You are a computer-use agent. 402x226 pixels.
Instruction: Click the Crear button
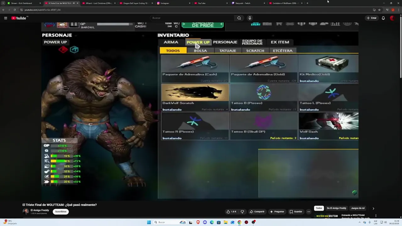coord(372,18)
